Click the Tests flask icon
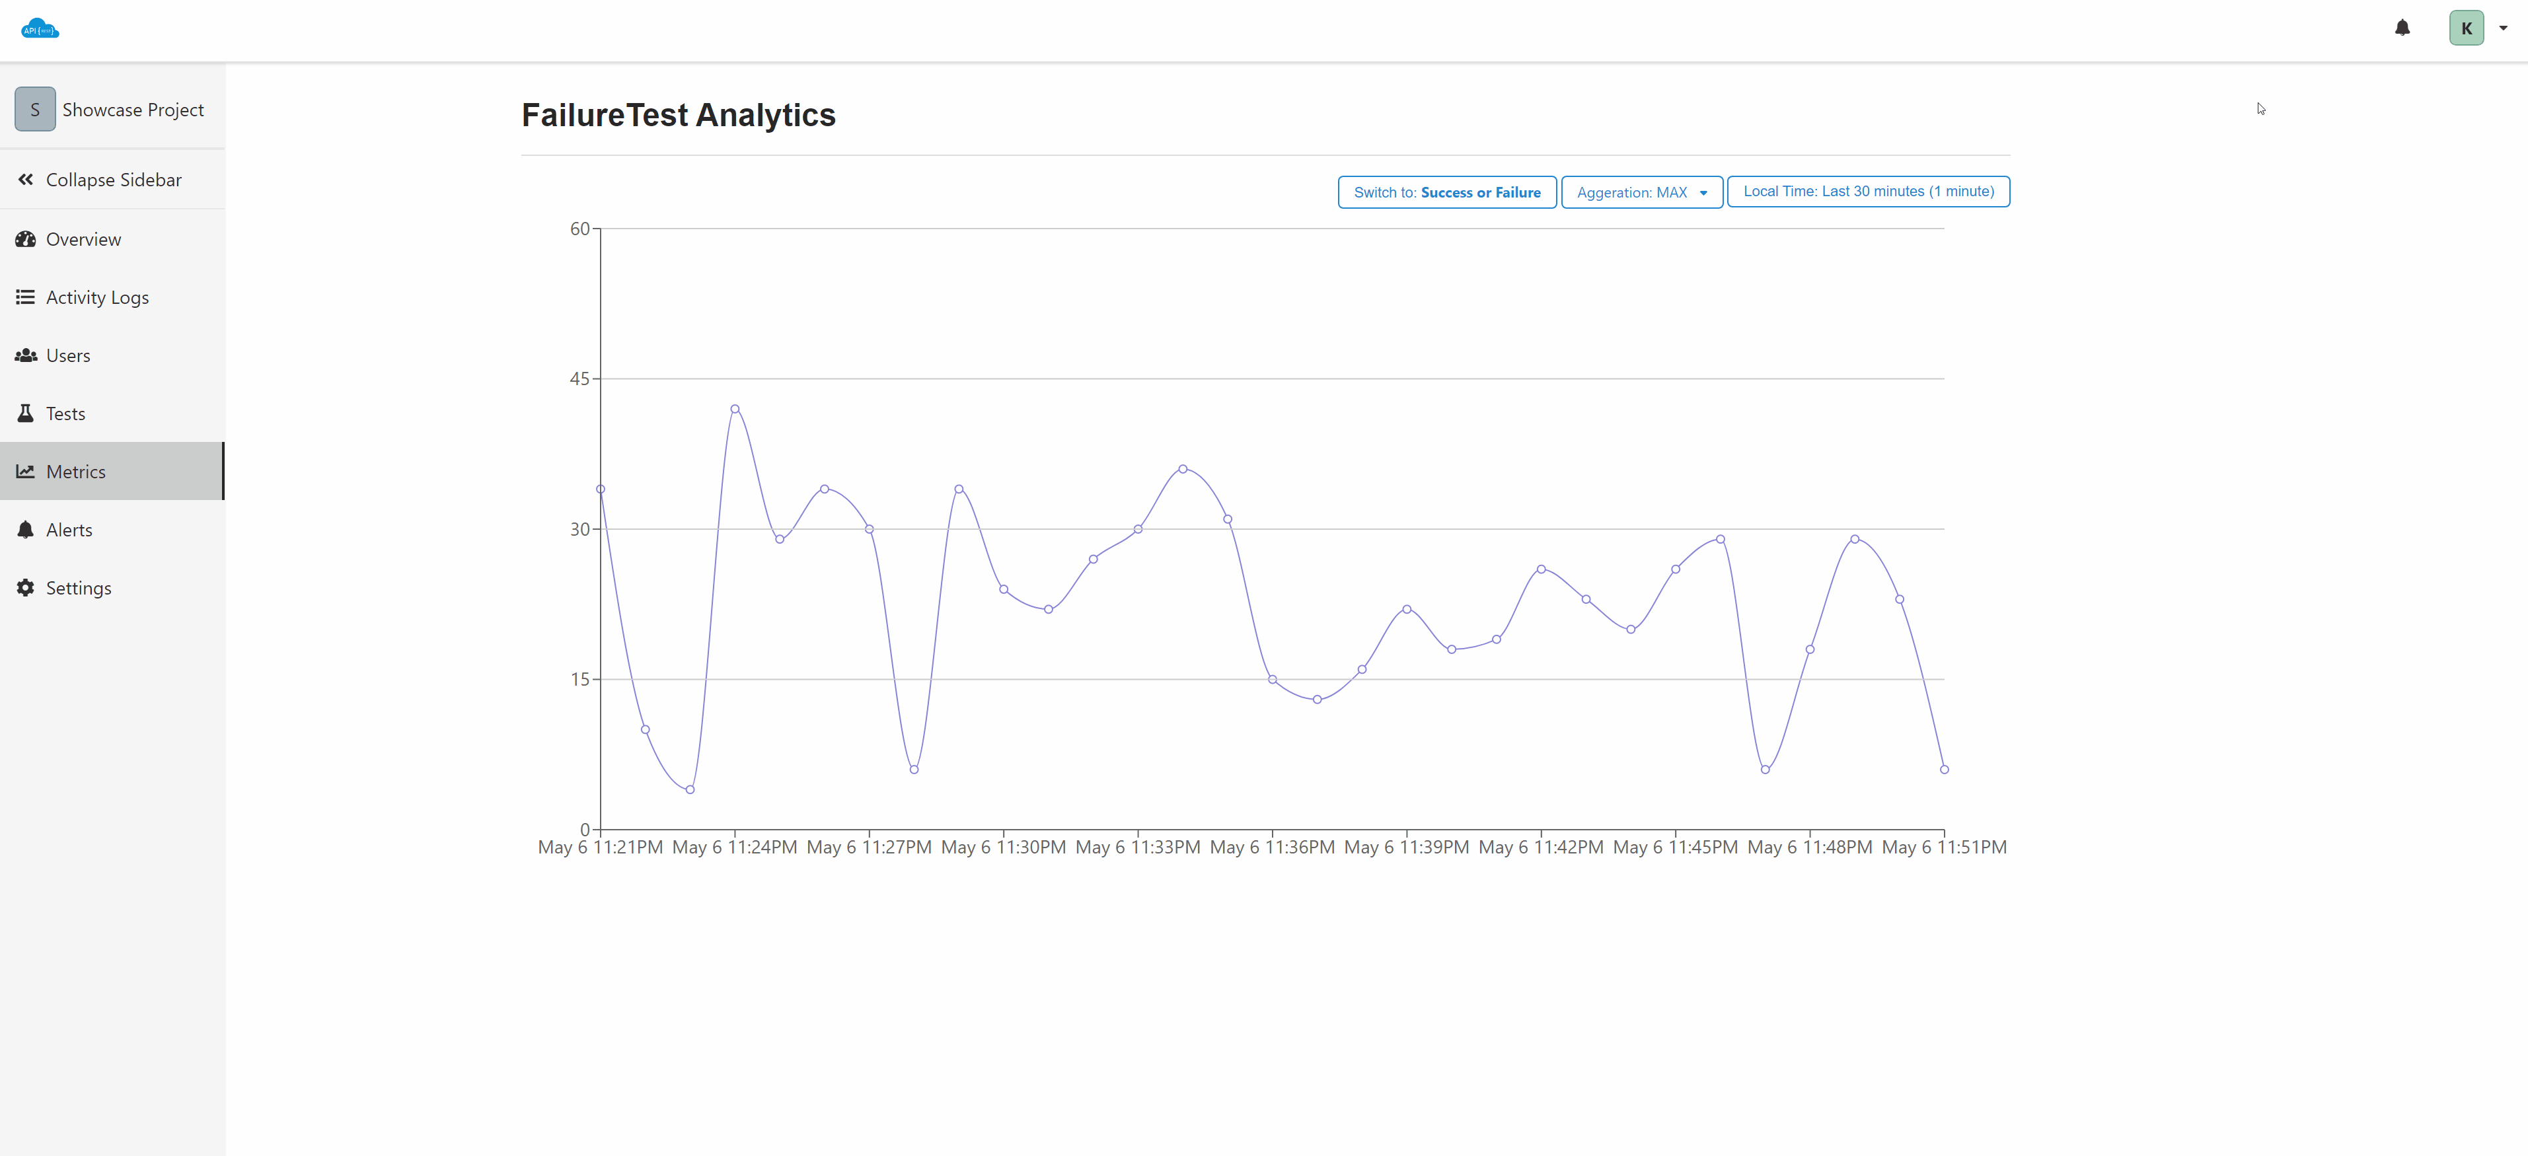2528x1156 pixels. click(26, 413)
